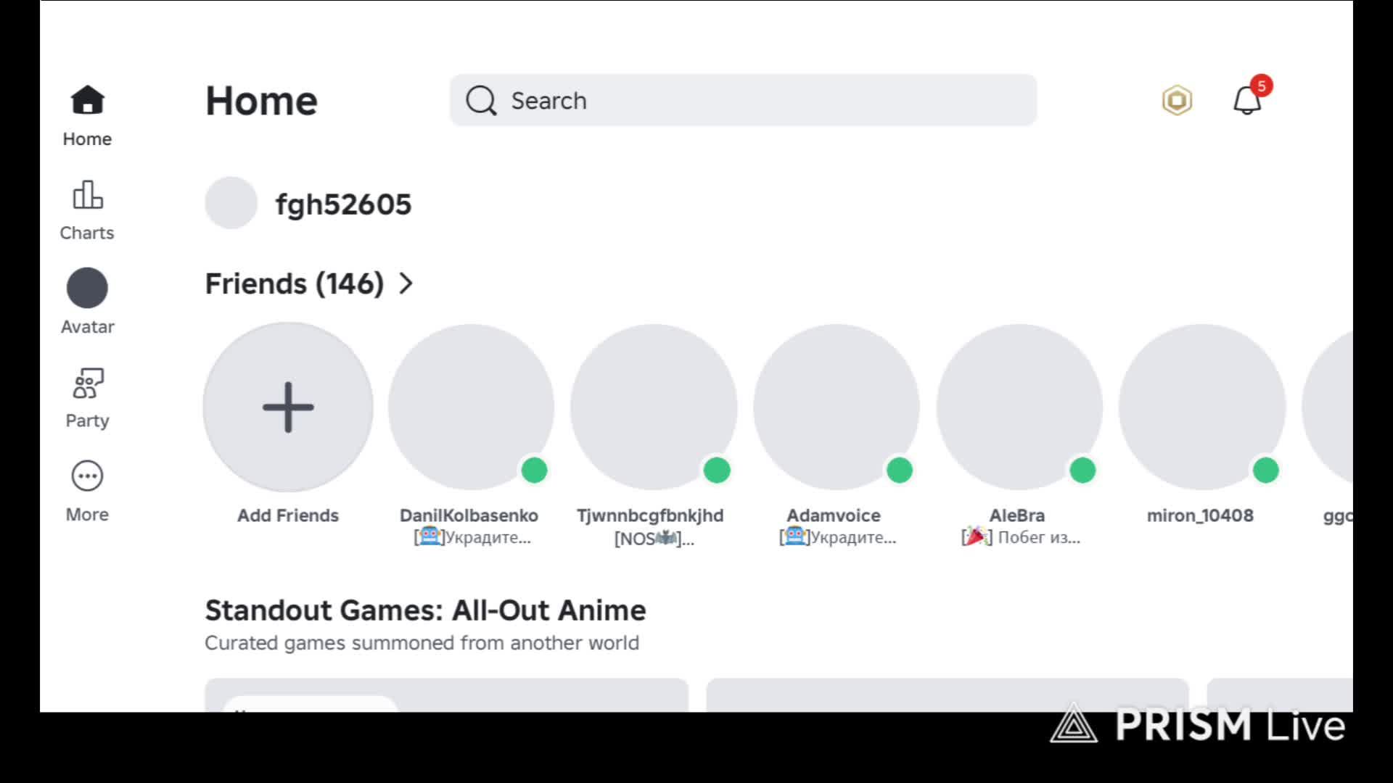1393x783 pixels.
Task: Open the Avatar sidebar icon
Action: 87,289
